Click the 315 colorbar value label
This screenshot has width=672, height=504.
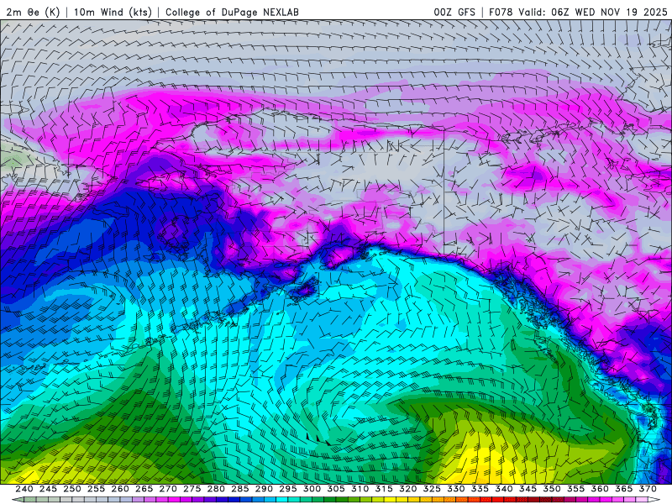point(384,489)
